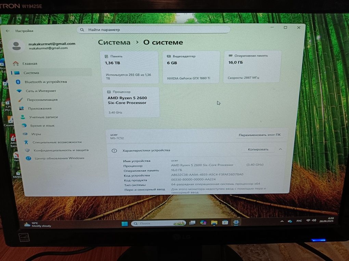Click the model text MS-7C52
349x261 pixels.
pyautogui.click(x=117, y=138)
